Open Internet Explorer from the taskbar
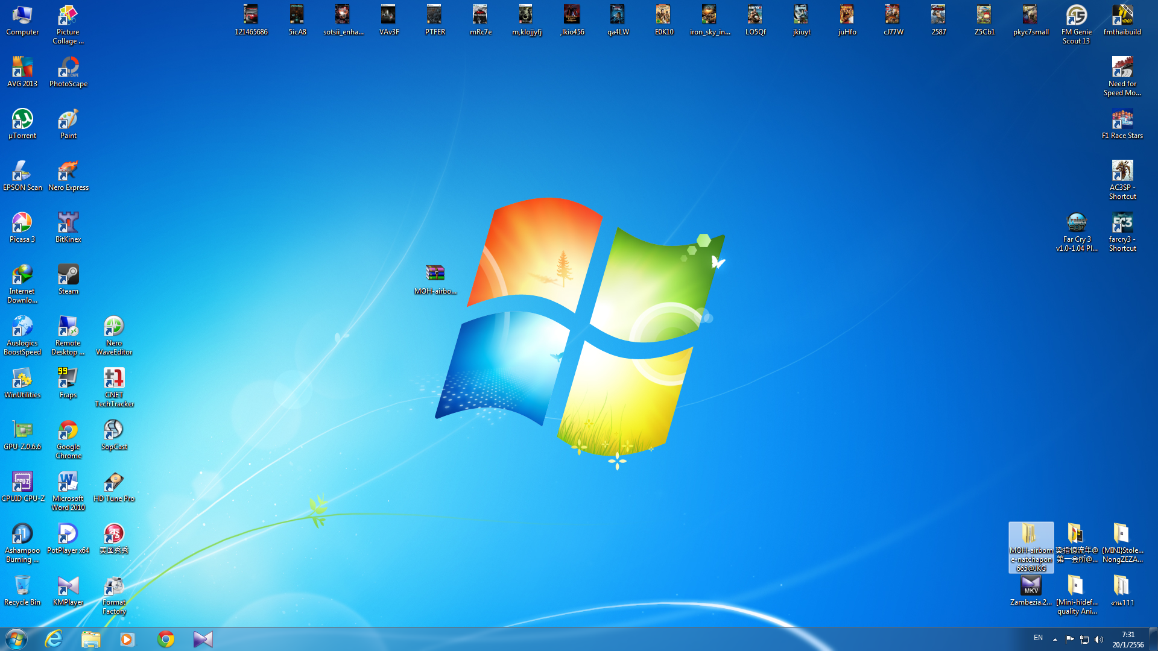This screenshot has width=1158, height=651. click(x=54, y=639)
